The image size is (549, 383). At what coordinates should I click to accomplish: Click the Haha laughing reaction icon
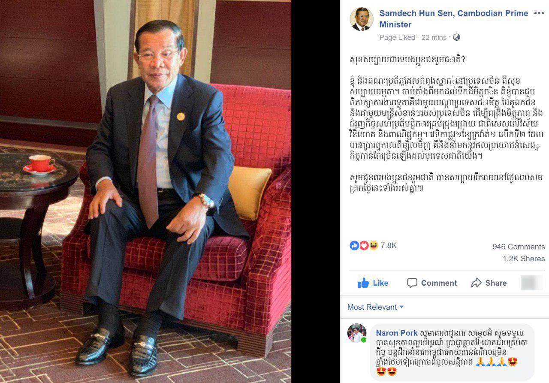click(x=373, y=245)
